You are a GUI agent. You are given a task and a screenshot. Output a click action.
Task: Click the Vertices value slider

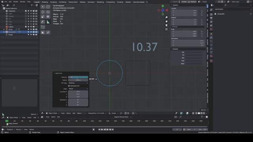pos(78,77)
